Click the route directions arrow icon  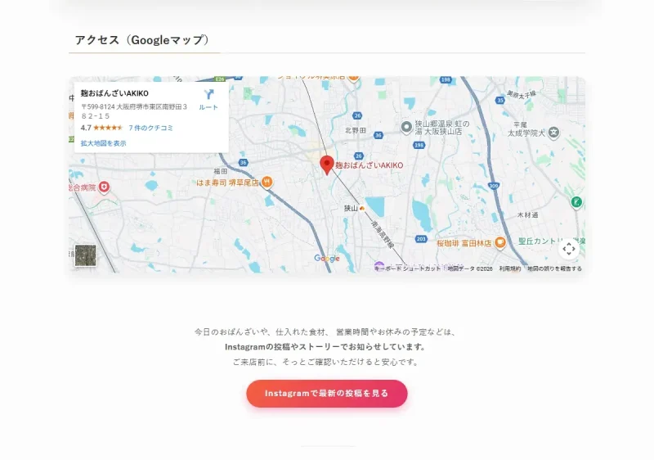[208, 94]
